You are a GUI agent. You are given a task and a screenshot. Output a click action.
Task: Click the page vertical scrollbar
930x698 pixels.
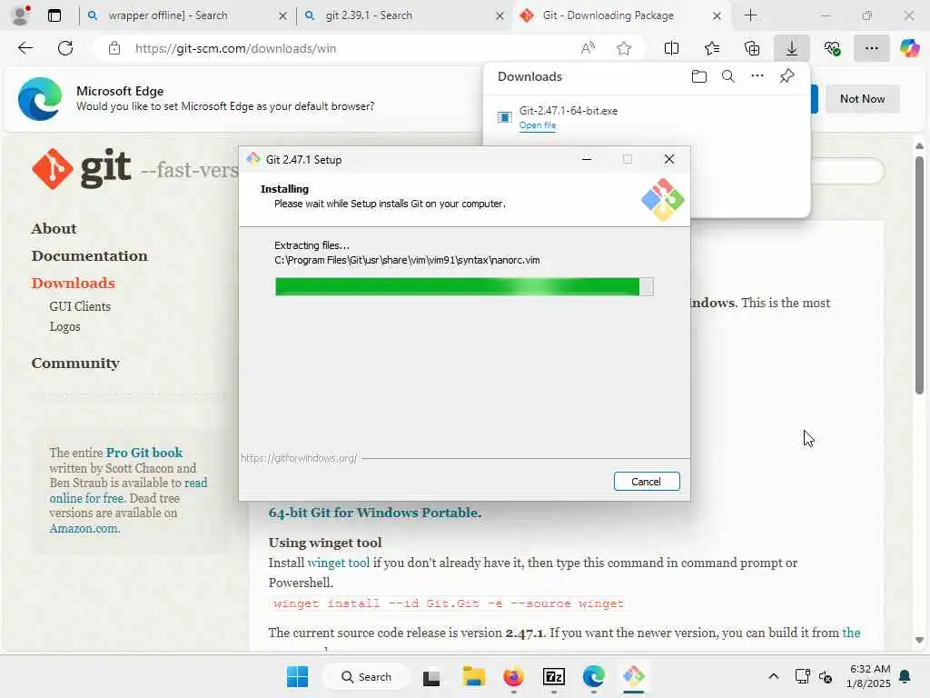tap(919, 274)
